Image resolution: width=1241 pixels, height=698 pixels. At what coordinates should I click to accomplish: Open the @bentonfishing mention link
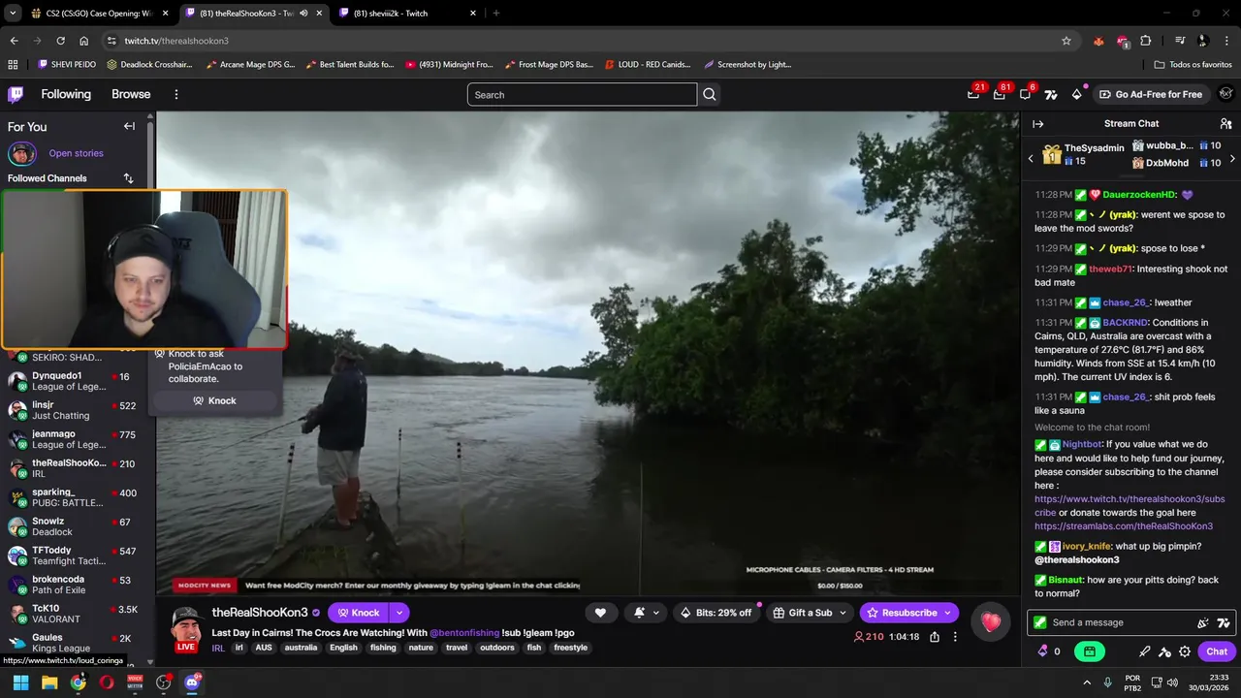click(x=463, y=632)
